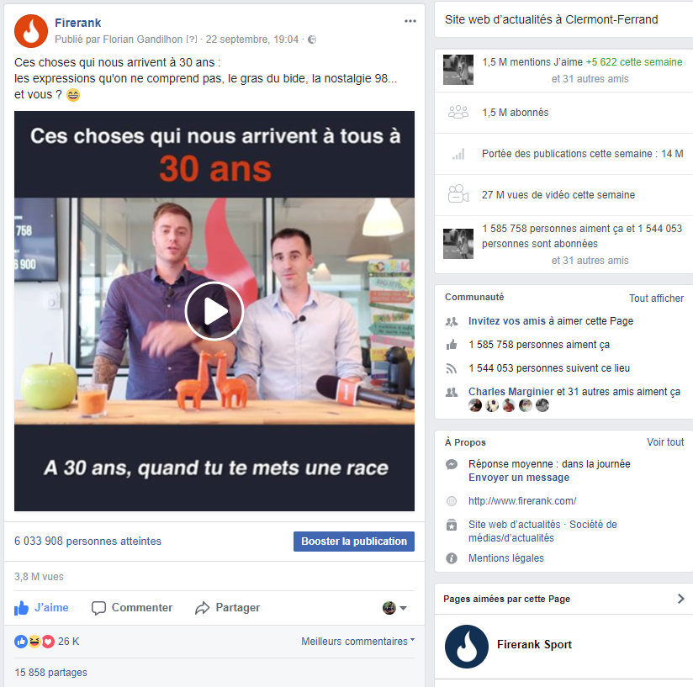693x687 pixels.
Task: Open Tout afficher in Communauté
Action: point(656,299)
